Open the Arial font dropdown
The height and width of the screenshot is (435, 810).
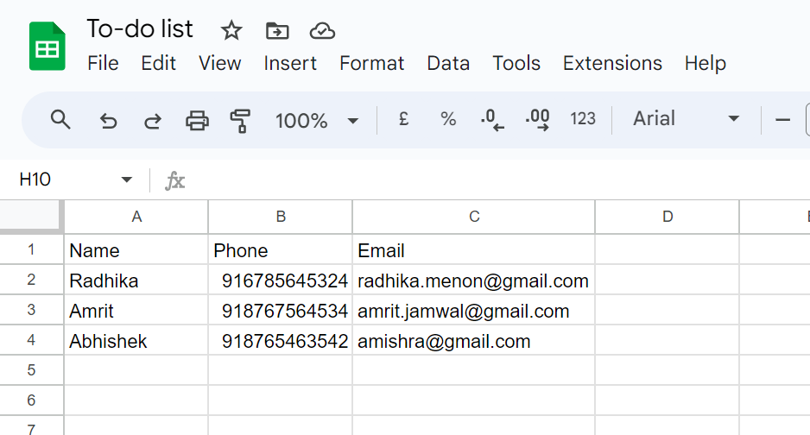[686, 119]
